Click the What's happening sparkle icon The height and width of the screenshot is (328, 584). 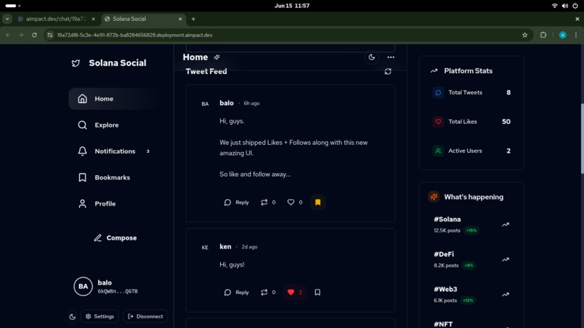point(434,197)
